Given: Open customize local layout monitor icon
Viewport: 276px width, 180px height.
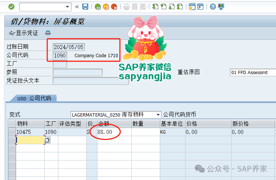Looking at the screenshot, I should coord(221,7).
